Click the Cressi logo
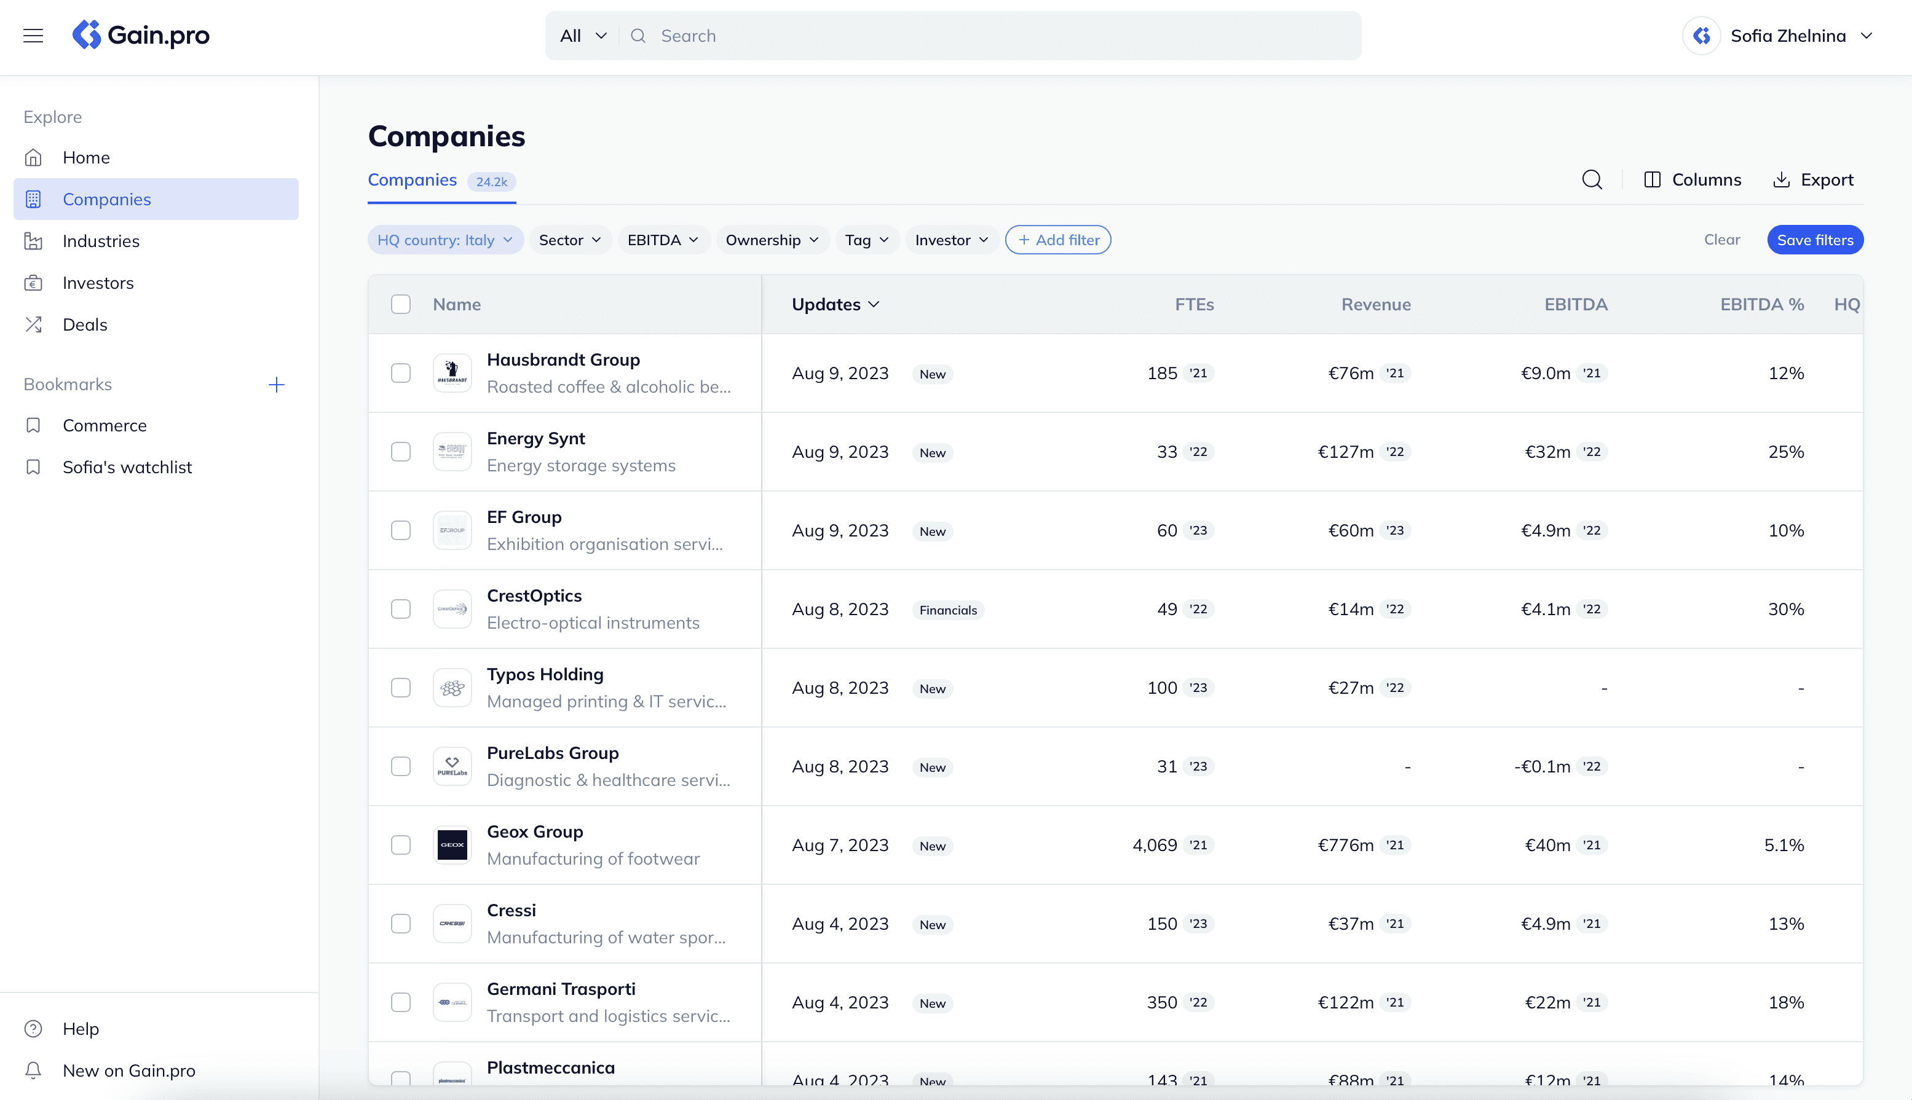 (x=452, y=923)
